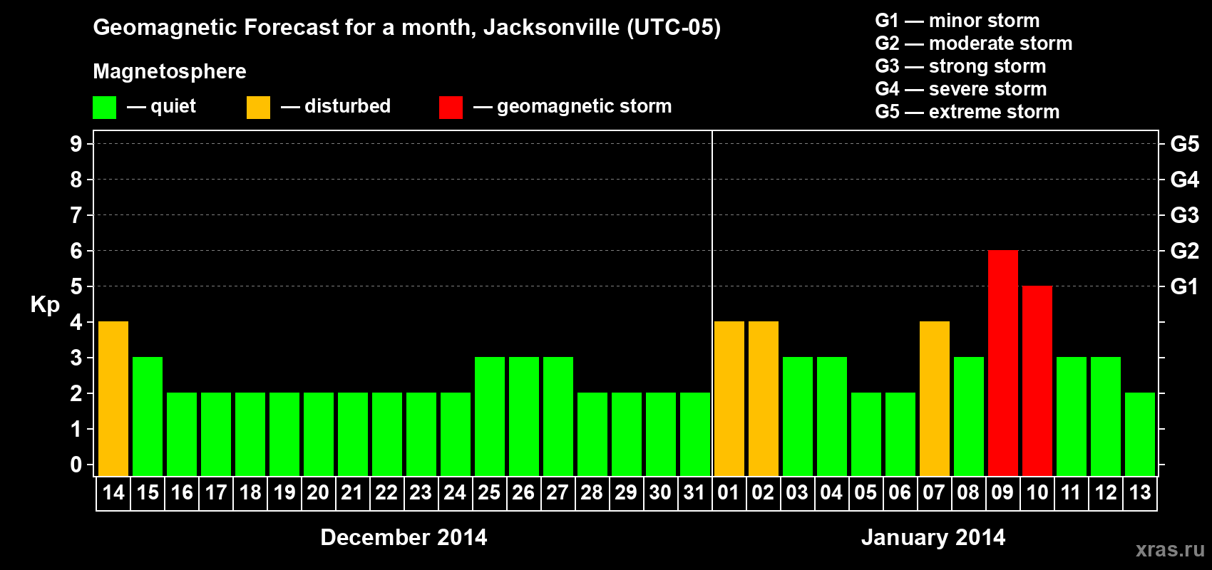Click the date cell labeled 22
Viewport: 1212px width, 570px height.
pos(387,493)
